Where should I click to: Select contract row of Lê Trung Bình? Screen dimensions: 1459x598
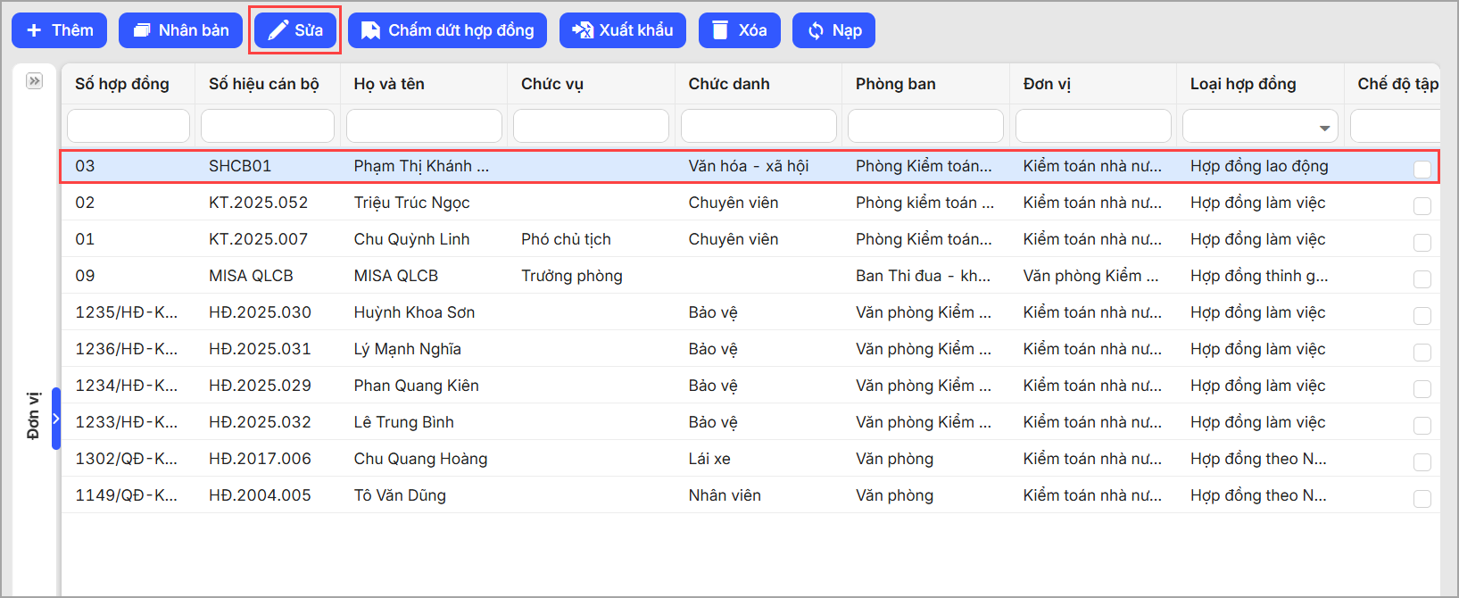tap(403, 422)
